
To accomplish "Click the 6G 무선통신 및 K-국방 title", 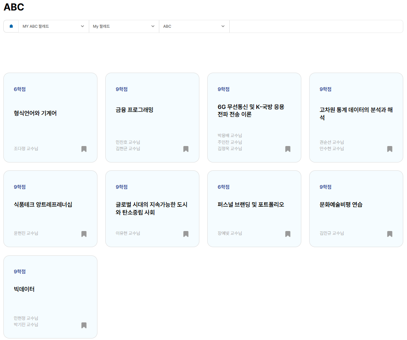I will pos(251,110).
